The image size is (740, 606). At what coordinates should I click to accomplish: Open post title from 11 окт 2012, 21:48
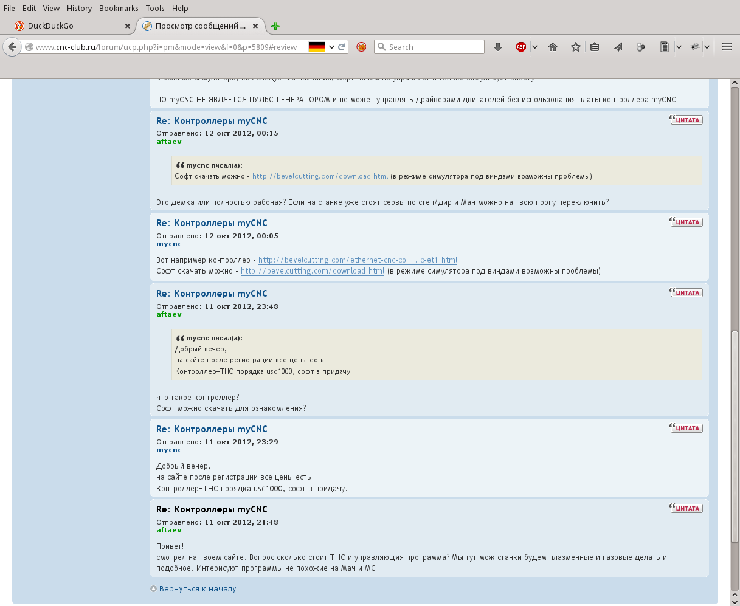point(212,509)
